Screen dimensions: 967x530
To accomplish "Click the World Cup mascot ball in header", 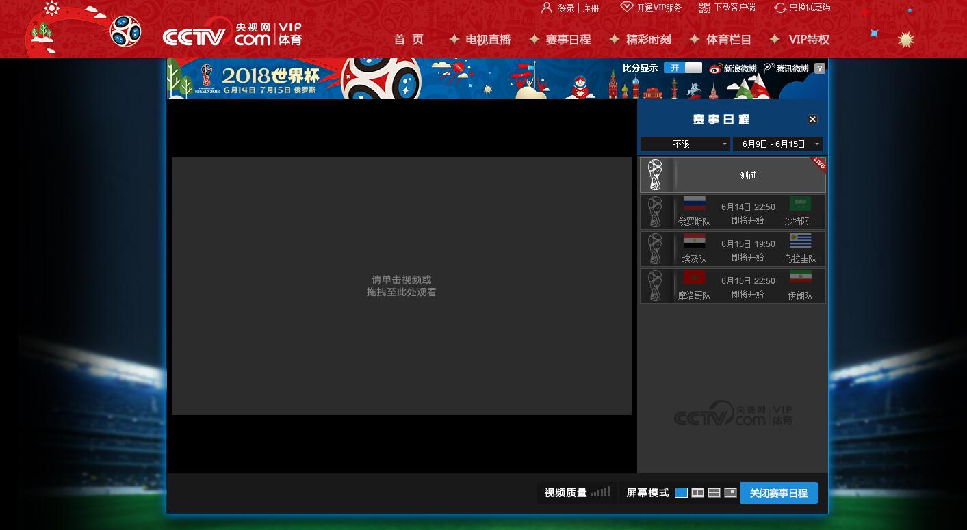I will point(125,31).
